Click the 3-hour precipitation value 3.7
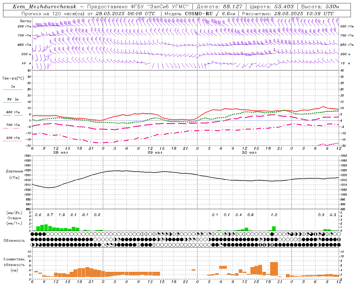 click(50, 215)
